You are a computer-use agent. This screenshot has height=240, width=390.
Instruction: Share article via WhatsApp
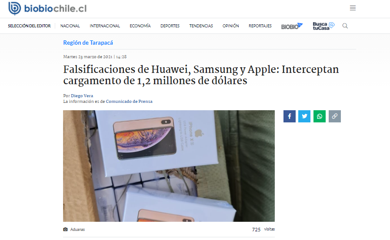point(320,116)
